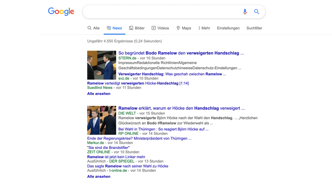Open DER SPIEGEL "kein Linker mehr" article

(116, 157)
